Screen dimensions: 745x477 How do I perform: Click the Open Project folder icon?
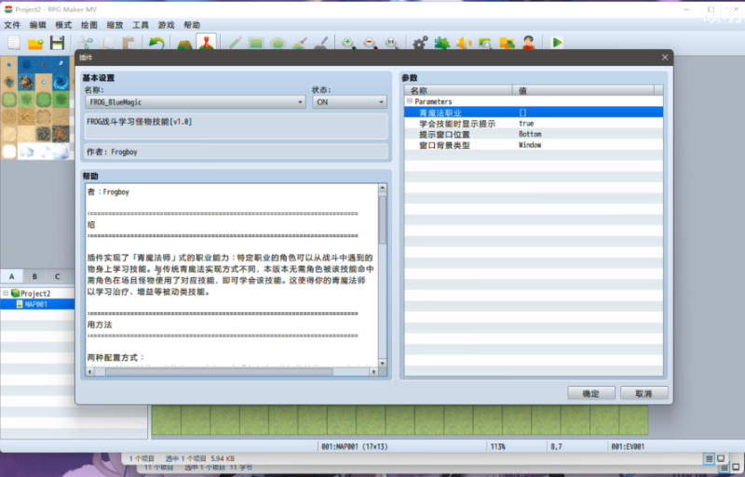pyautogui.click(x=35, y=43)
